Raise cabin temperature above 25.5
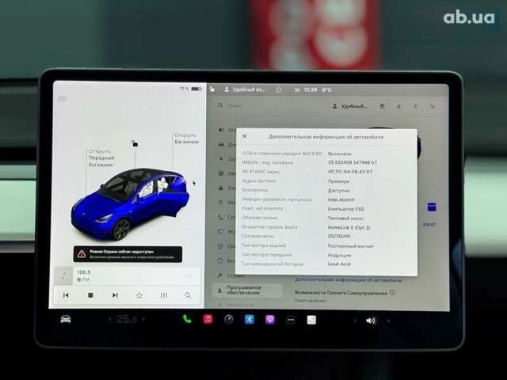The width and height of the screenshot is (507, 380). [144, 319]
